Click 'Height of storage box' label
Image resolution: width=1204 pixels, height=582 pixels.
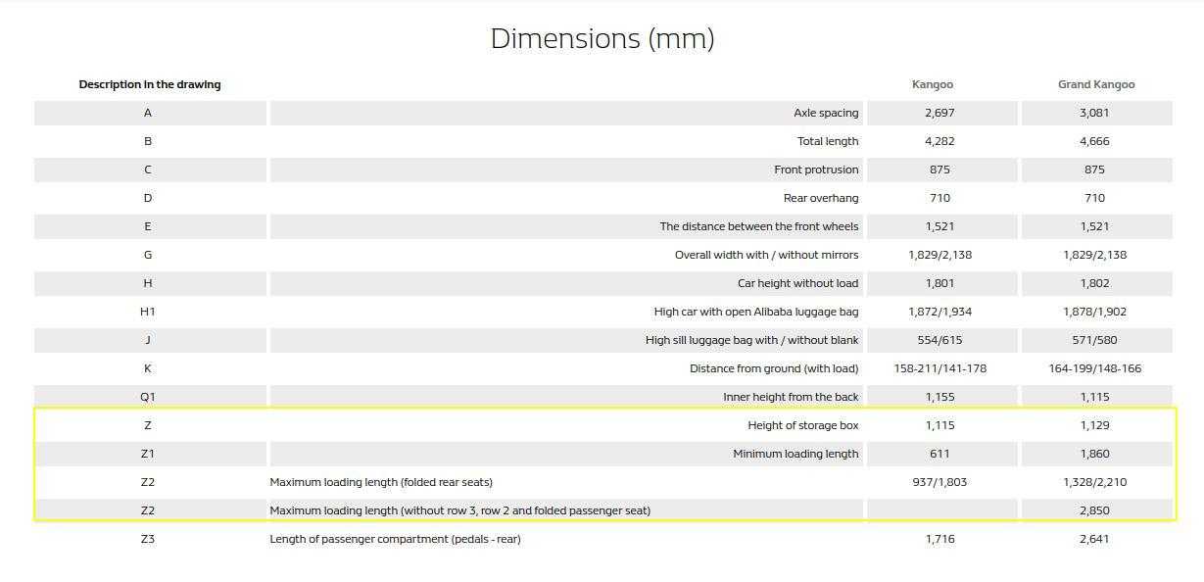coord(803,425)
